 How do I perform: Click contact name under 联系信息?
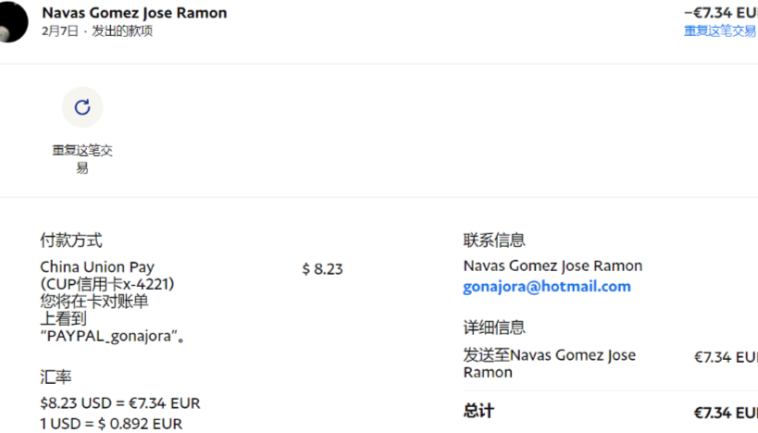[553, 266]
